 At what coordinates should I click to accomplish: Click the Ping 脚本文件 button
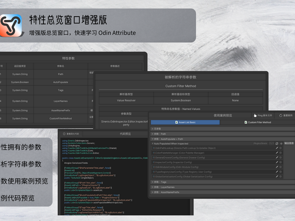click(263, 115)
